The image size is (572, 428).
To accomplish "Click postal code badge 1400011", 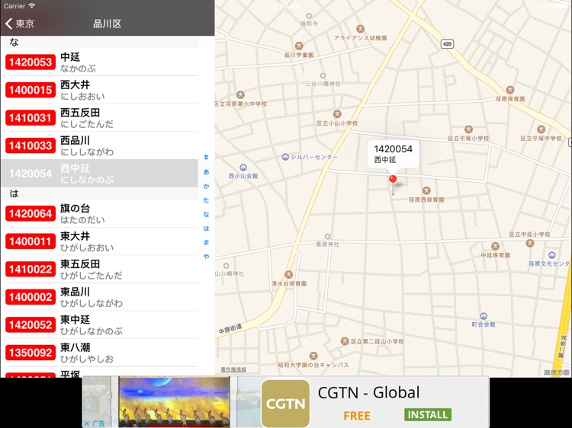I will pyautogui.click(x=31, y=241).
